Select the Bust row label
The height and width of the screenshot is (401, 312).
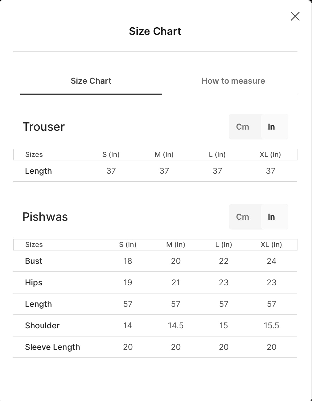pyautogui.click(x=34, y=261)
